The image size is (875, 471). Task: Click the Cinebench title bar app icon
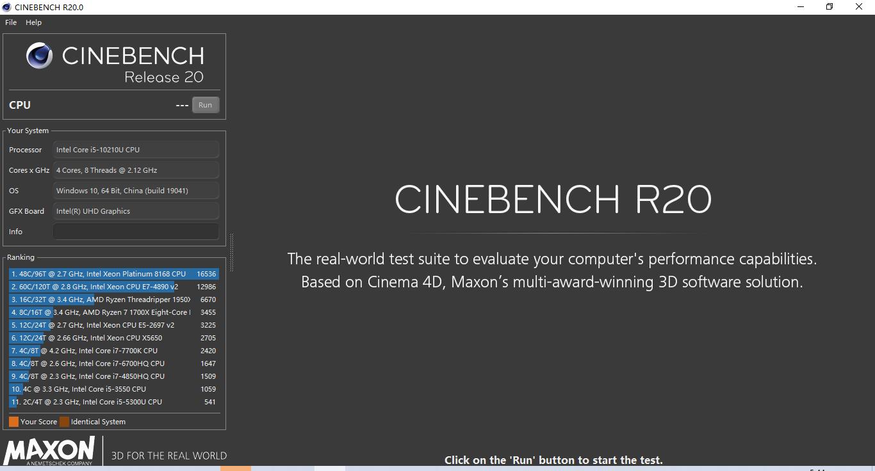pos(7,7)
